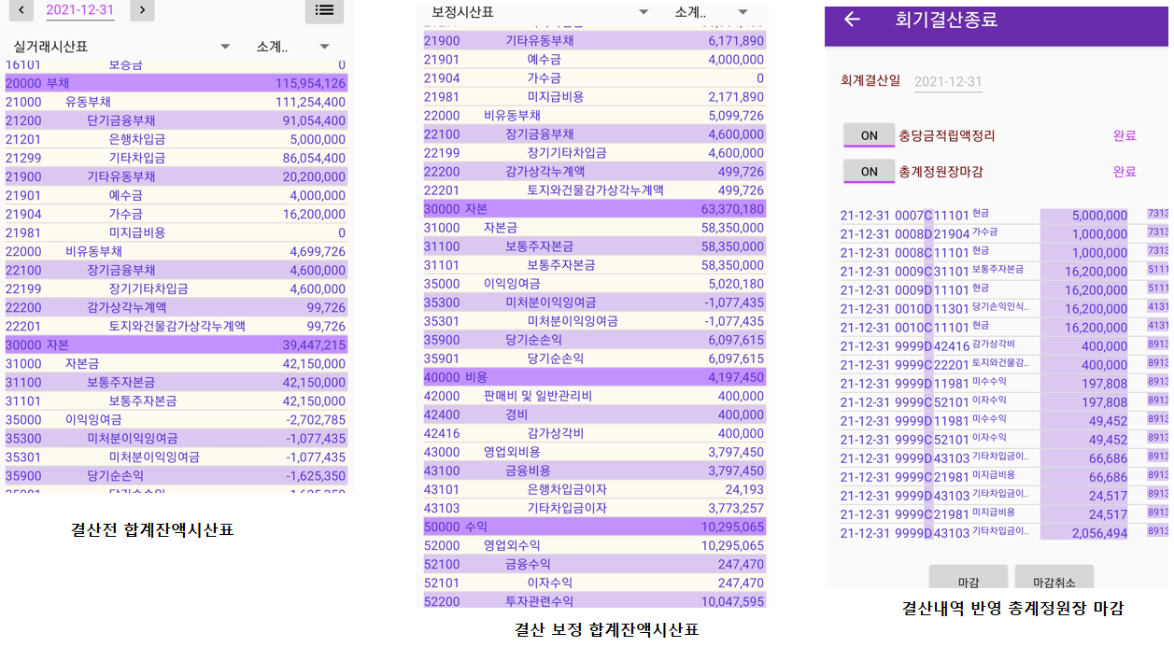Select 21900 기타유동부채 6,171,890 row in 보정시산표
The image size is (1174, 647).
tap(594, 41)
